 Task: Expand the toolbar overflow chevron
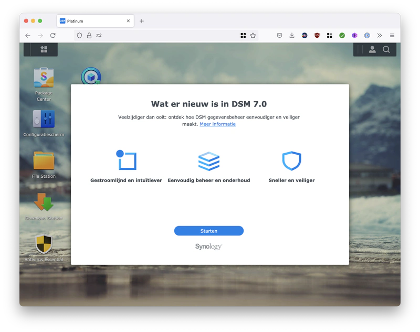coord(380,36)
